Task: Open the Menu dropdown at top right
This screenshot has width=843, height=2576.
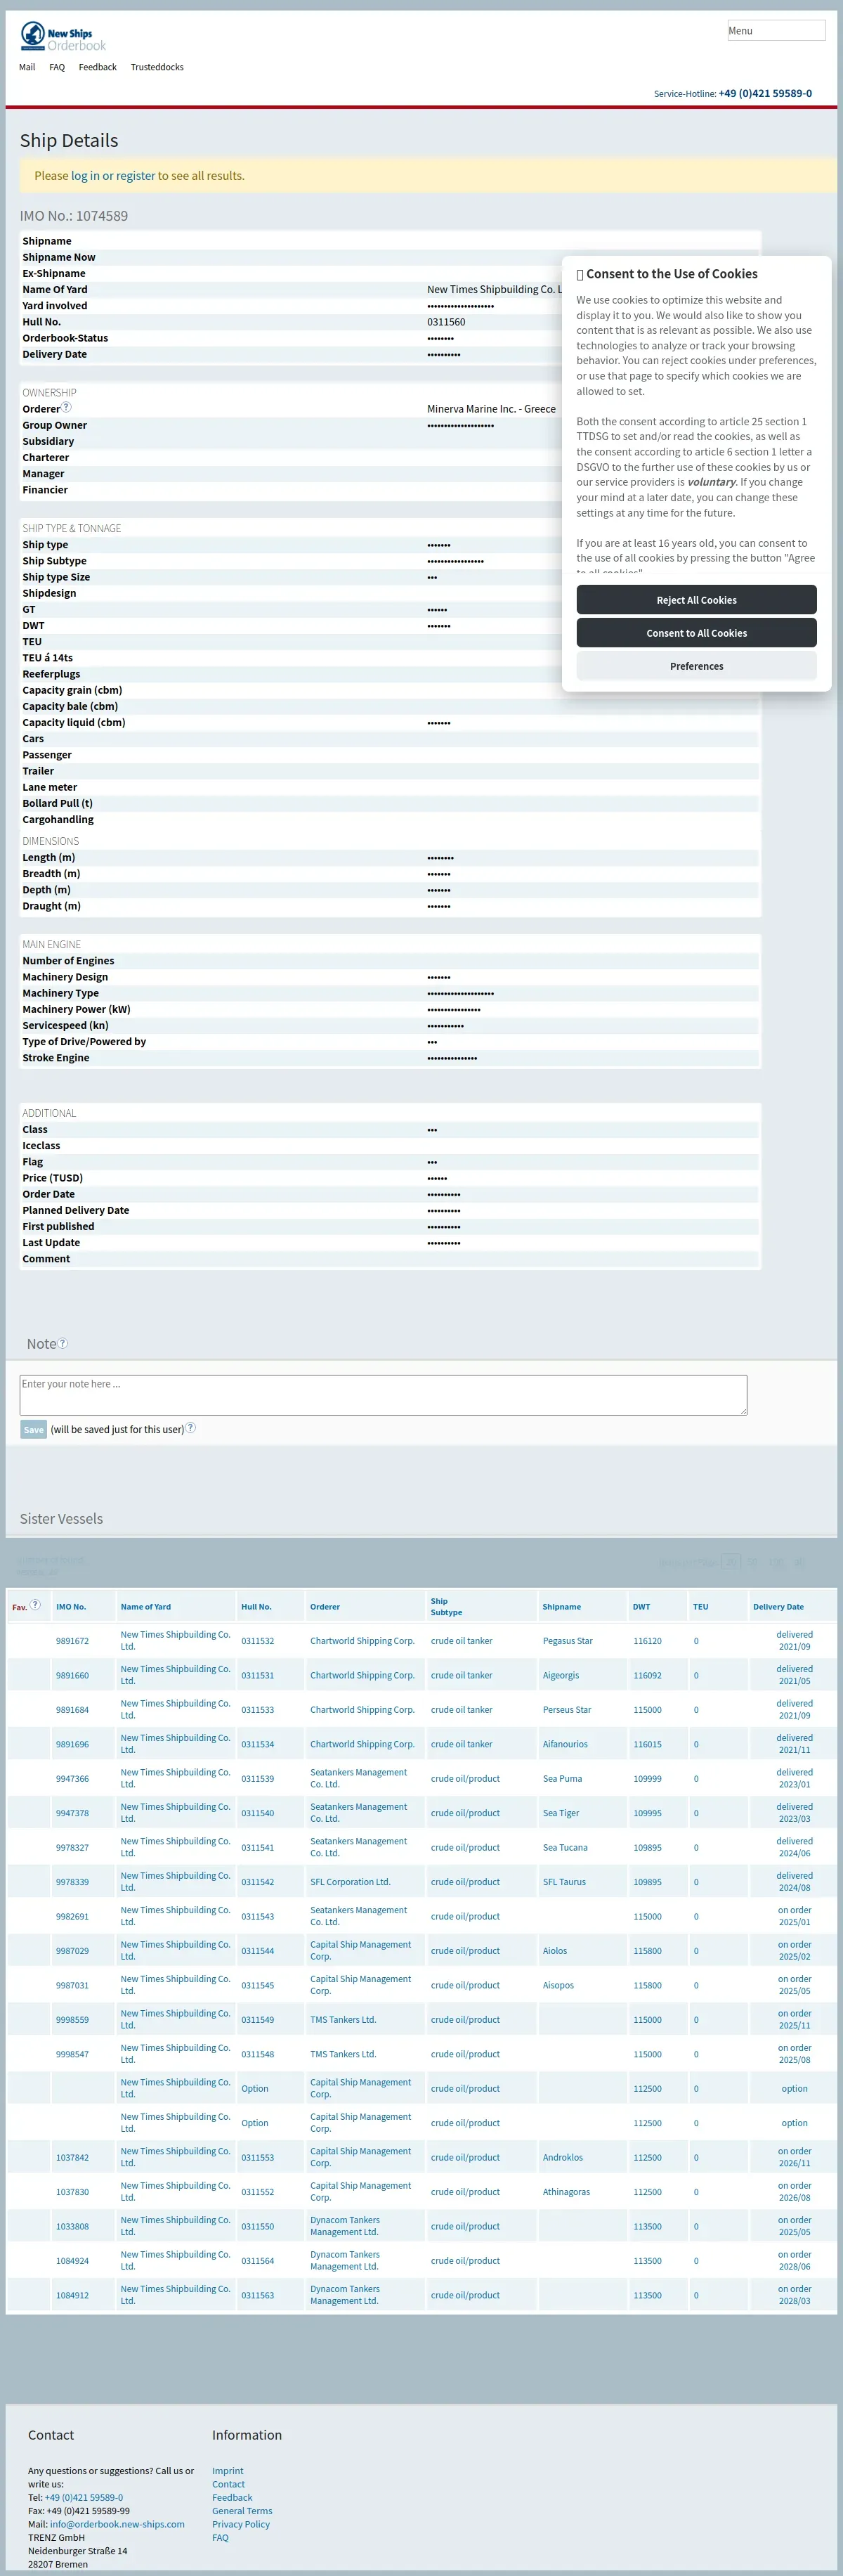Action: tap(776, 30)
